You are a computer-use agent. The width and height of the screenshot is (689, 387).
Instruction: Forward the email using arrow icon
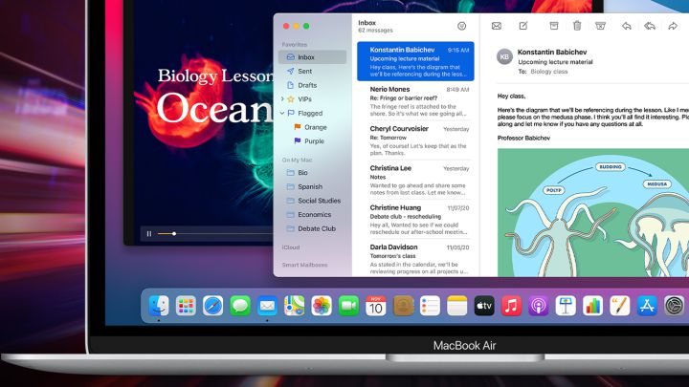tap(673, 26)
